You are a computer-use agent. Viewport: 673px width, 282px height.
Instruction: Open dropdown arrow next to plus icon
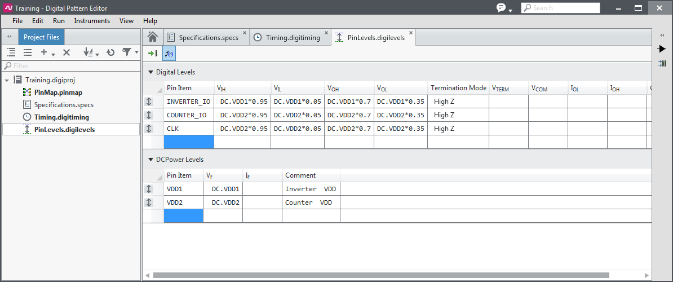pyautogui.click(x=53, y=55)
